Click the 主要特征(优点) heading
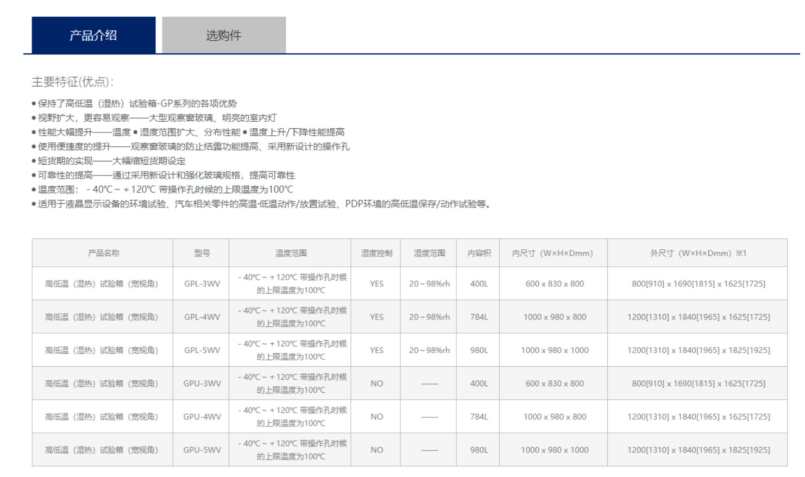Viewport: 805px width, 477px height. coord(73,82)
